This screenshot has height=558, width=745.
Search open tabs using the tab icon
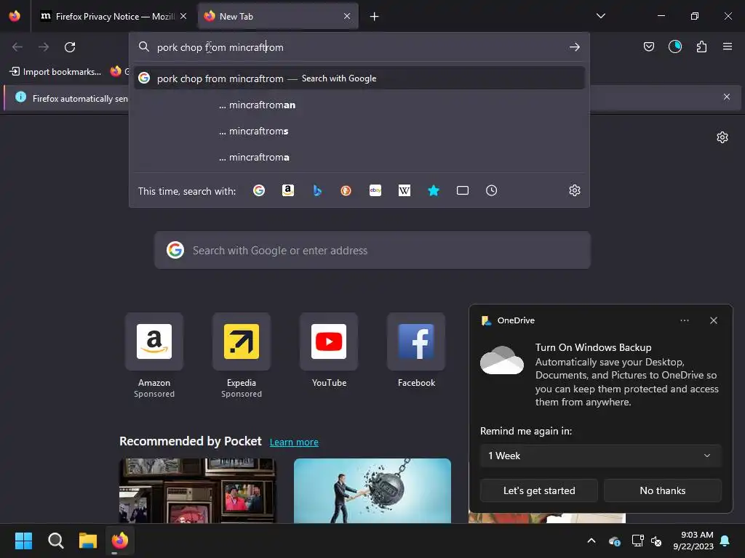tap(462, 191)
